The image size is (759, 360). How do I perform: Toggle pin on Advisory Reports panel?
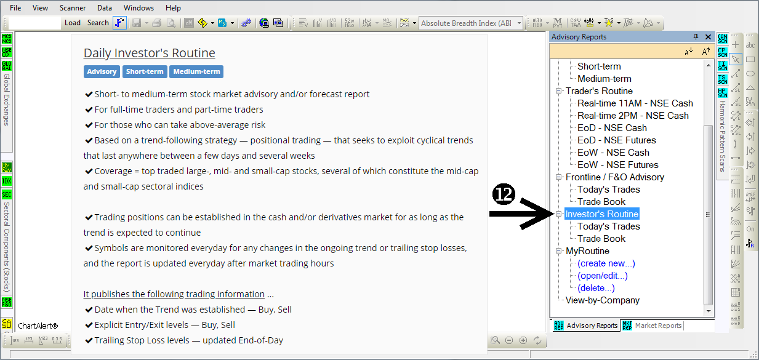coord(696,37)
